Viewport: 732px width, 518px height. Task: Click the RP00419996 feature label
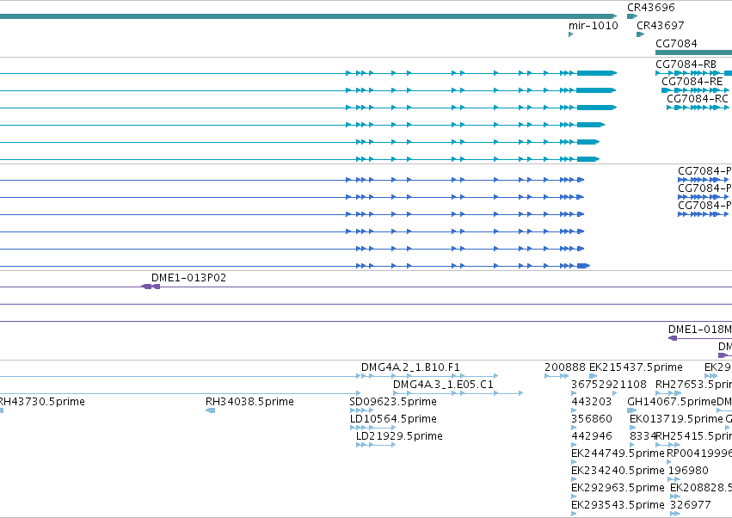pyautogui.click(x=698, y=453)
